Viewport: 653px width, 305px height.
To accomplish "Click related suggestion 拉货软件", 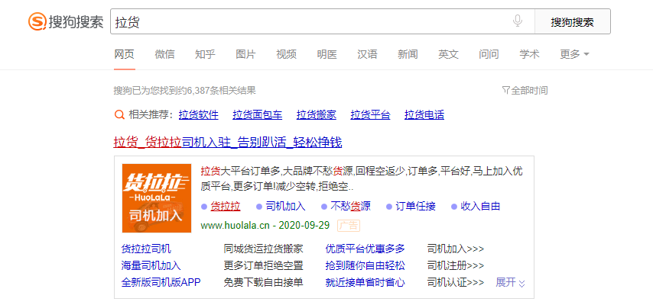I will tap(199, 115).
